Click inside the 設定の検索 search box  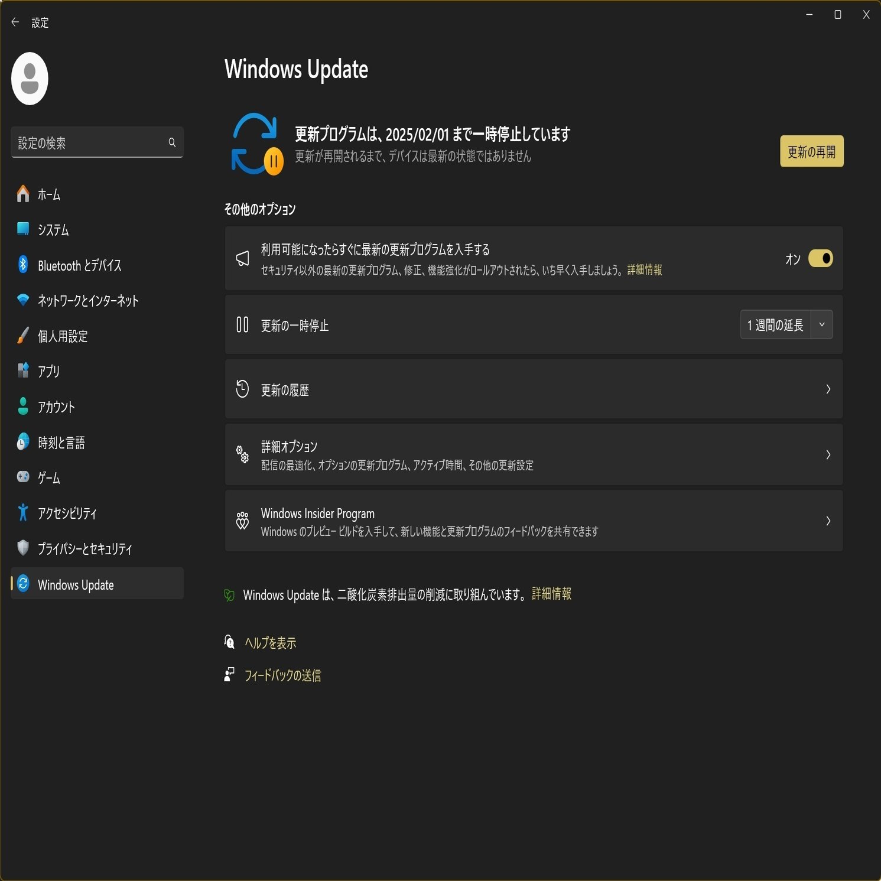(x=97, y=142)
